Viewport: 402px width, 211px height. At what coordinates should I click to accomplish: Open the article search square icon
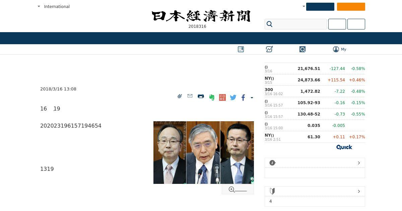click(x=303, y=49)
